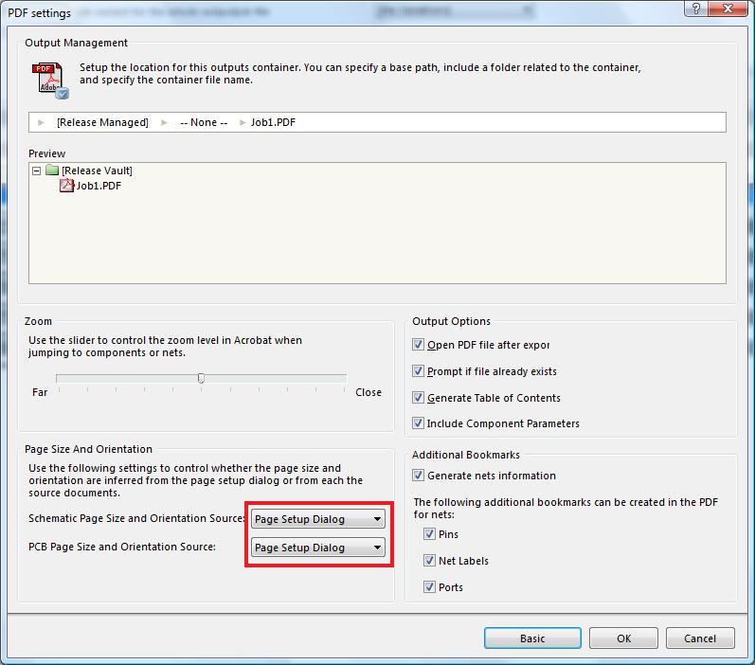Click the Adobe PDF container icon
Screen dimensions: 755x665
point(50,81)
